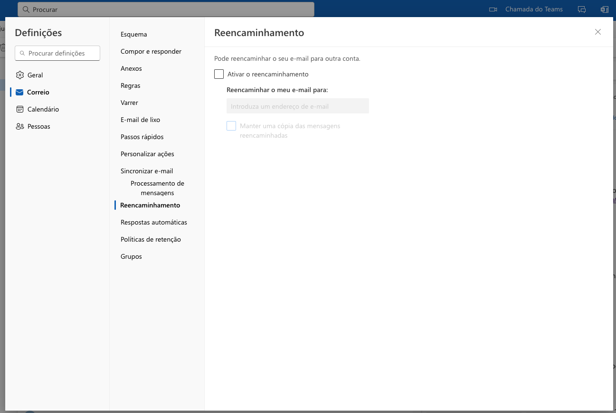Close the Definições dialog with X
Screen dimensions: 616x413
click(x=598, y=32)
